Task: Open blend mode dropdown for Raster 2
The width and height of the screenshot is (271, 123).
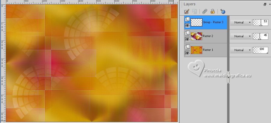Action: tap(241, 36)
